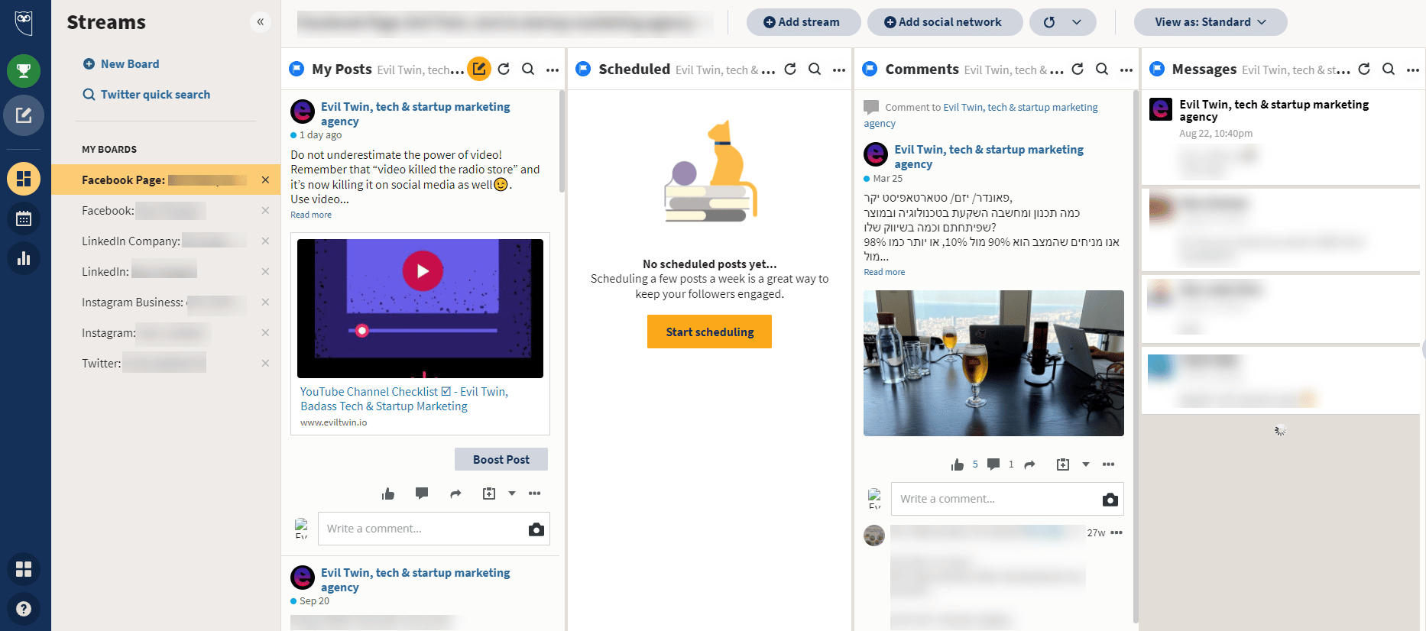Click the trophy icon in the sidebar
This screenshot has height=631, width=1426.
point(24,71)
